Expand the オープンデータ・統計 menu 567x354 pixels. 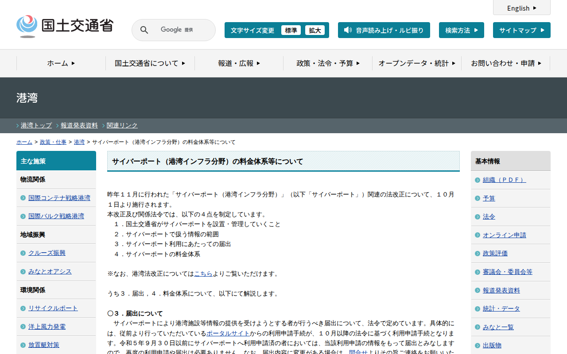pyautogui.click(x=417, y=63)
